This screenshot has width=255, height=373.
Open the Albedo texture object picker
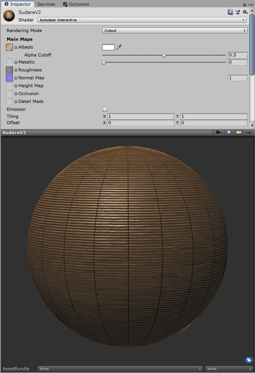click(x=16, y=47)
